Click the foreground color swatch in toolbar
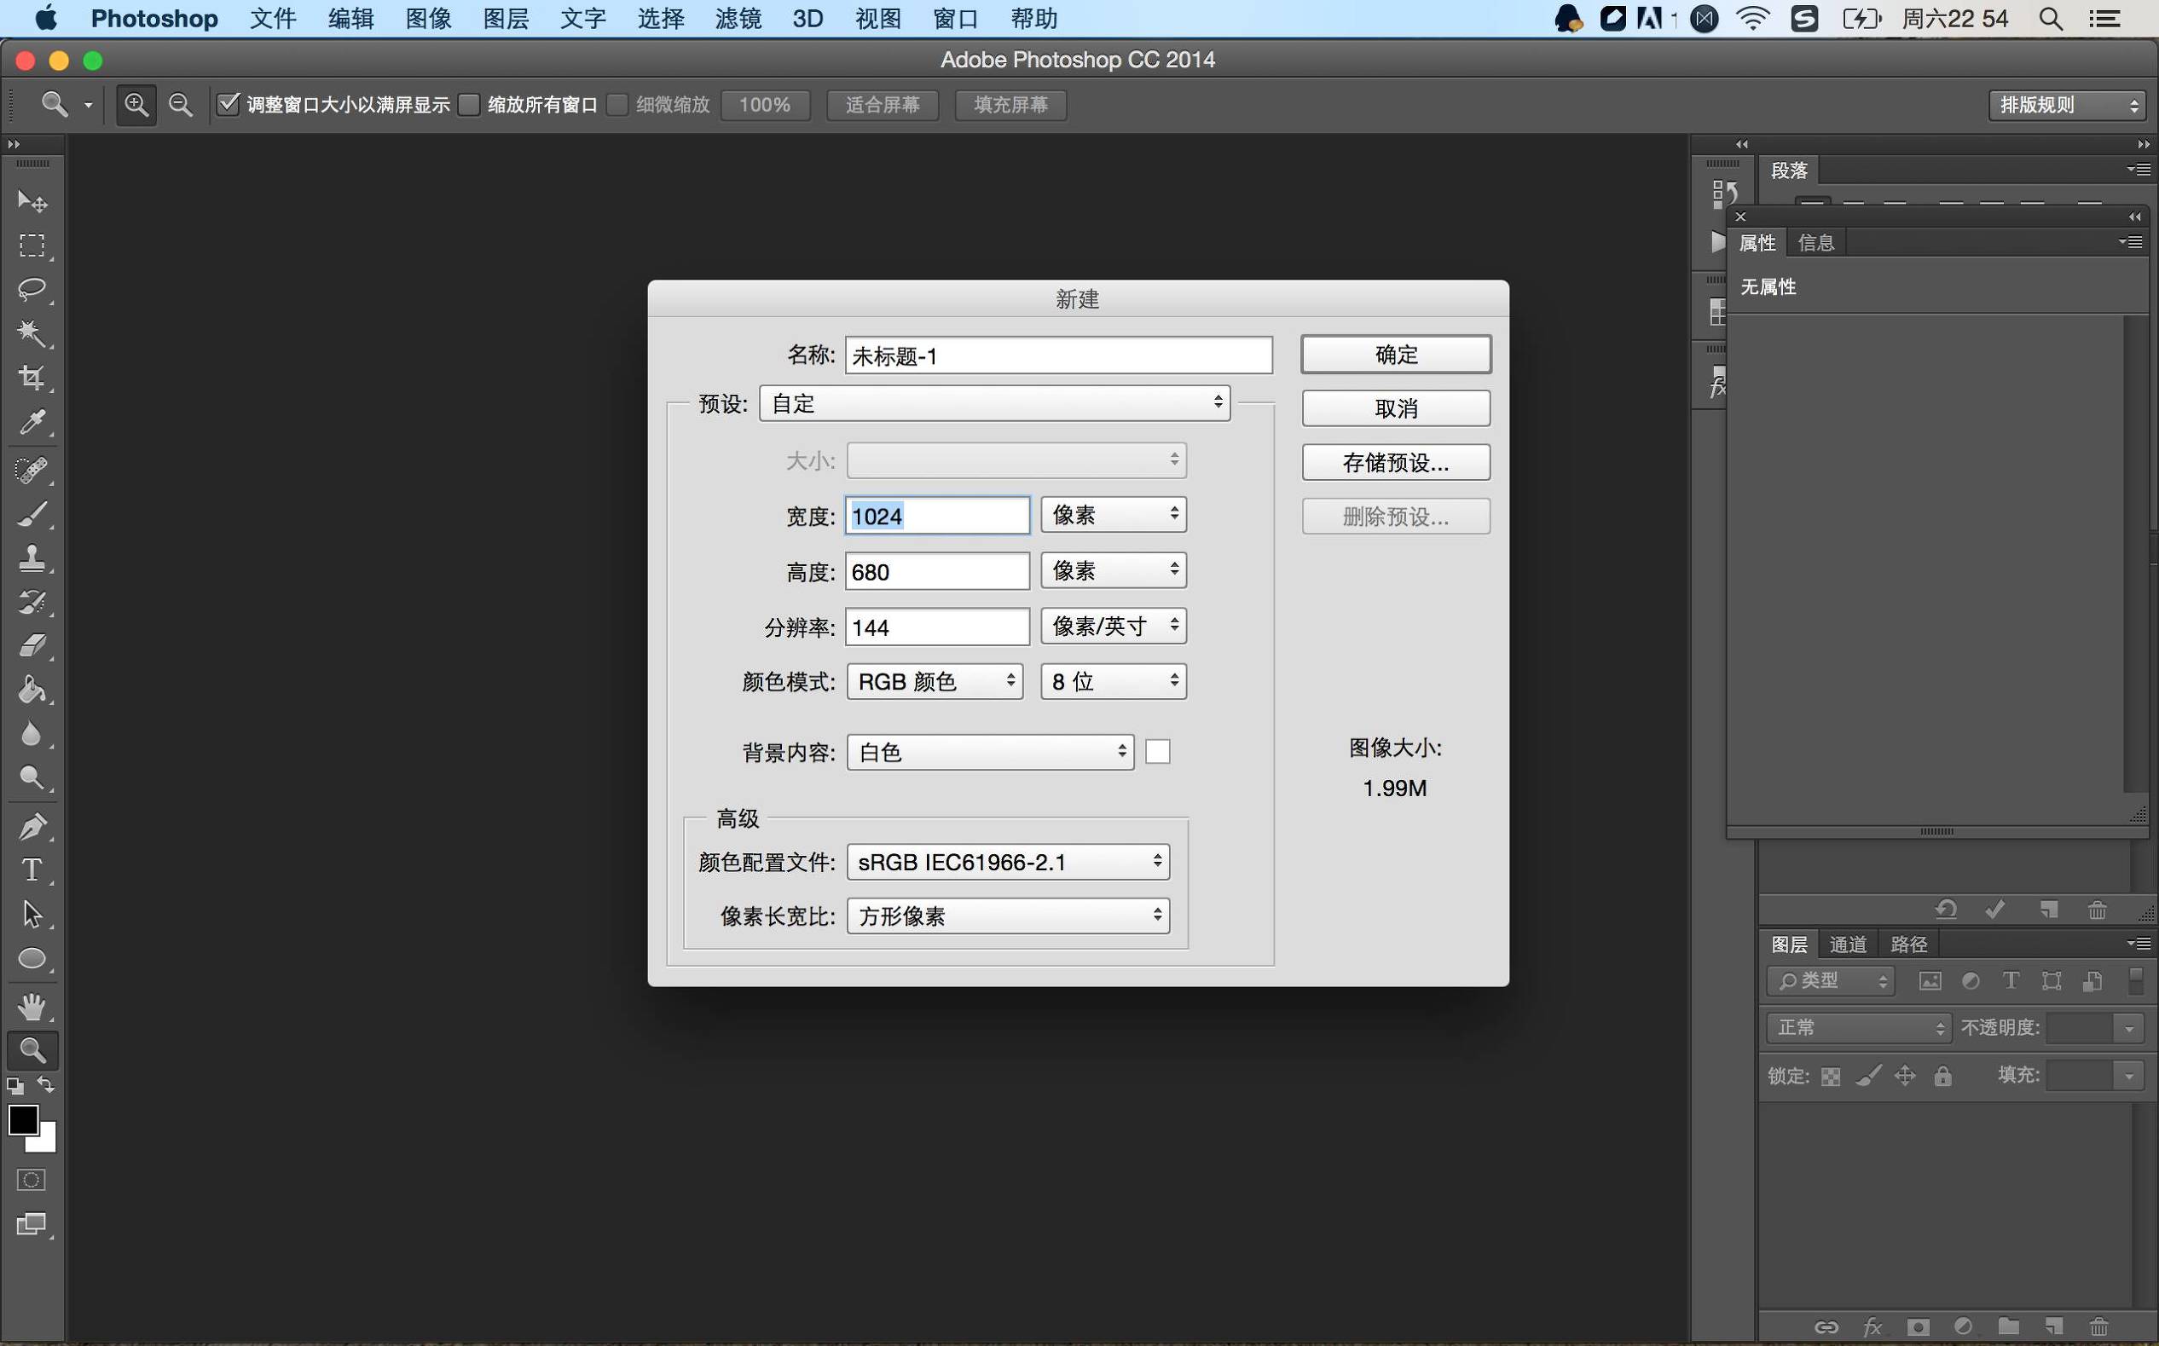 [x=22, y=1120]
